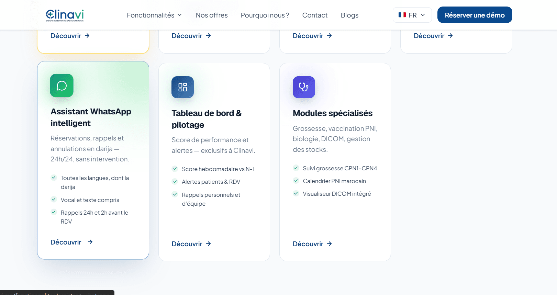Select the text Rappels 24h et 2h avant le RDV

[94, 217]
